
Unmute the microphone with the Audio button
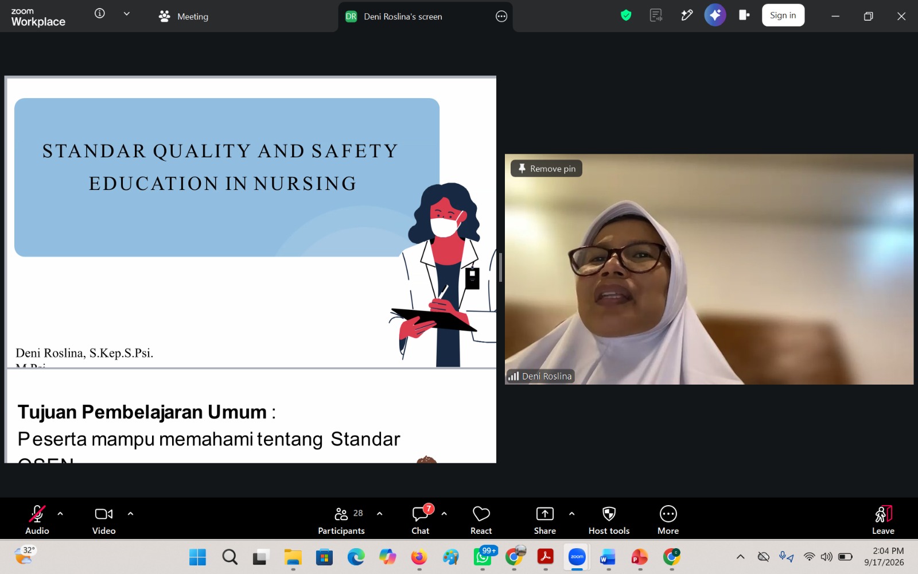click(x=37, y=520)
